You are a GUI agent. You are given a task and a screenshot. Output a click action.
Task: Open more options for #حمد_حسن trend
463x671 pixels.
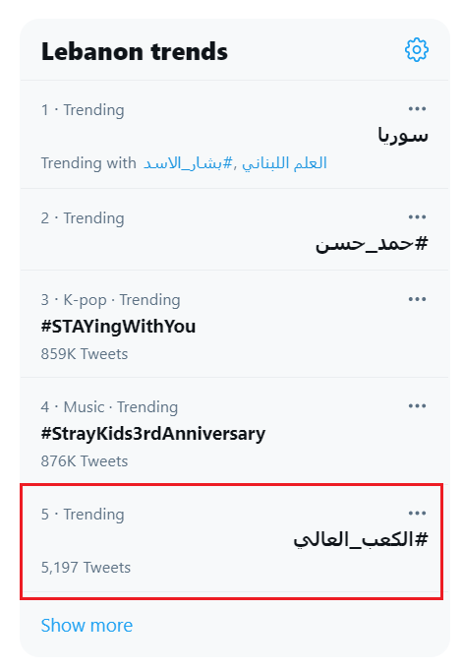(417, 217)
